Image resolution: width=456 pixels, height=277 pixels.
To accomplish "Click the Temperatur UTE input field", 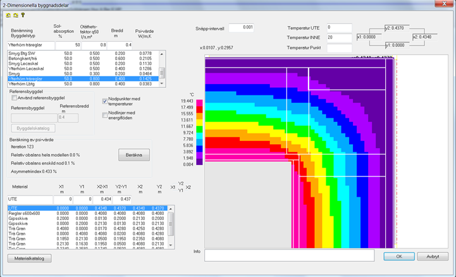I will [340, 28].
